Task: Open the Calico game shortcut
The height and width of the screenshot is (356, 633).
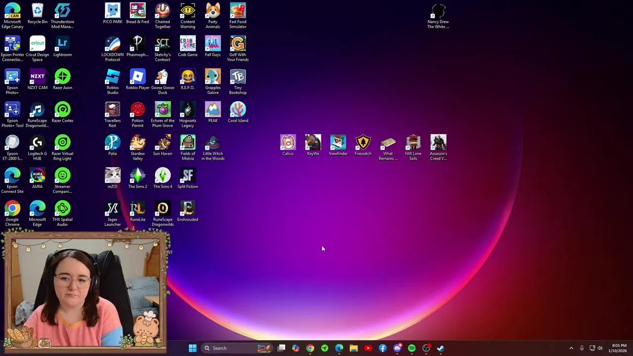Action: coord(288,146)
